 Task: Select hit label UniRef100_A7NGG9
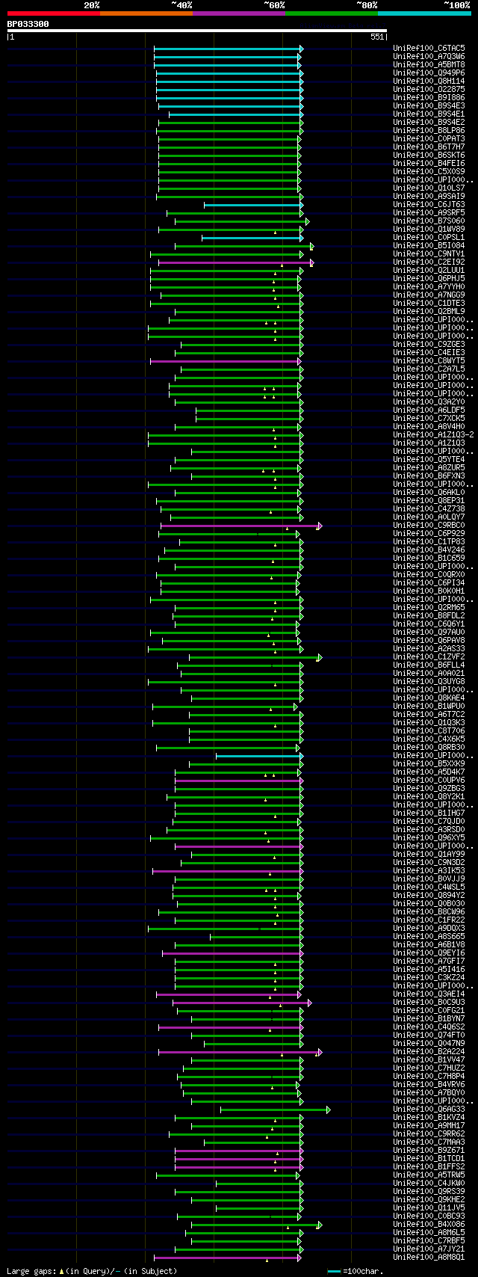[429, 295]
